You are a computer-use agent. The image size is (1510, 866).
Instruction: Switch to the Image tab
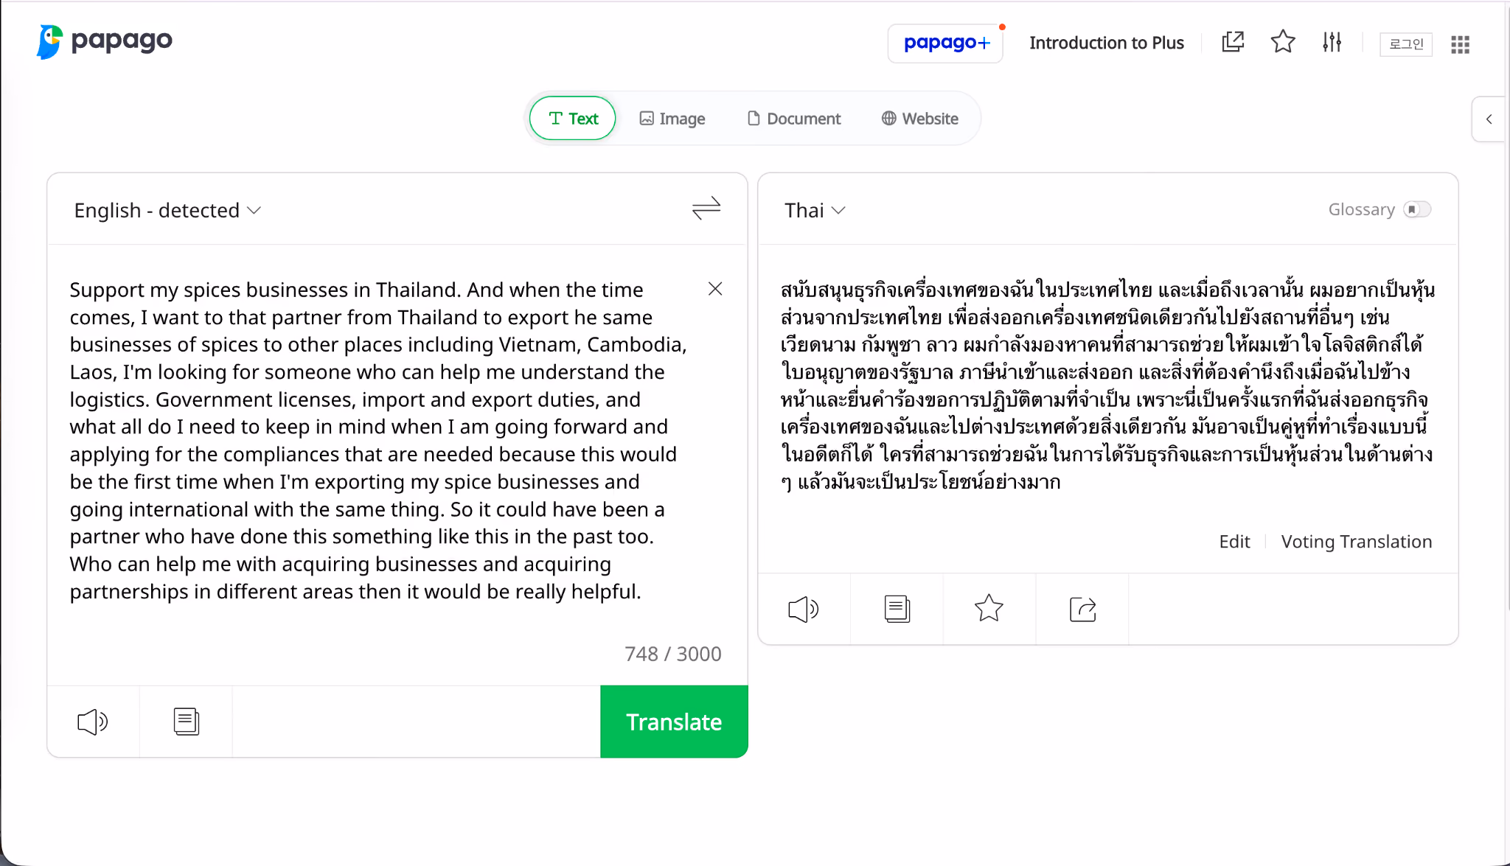tap(672, 118)
